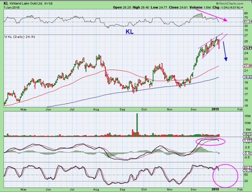
Task: Click the red down-triangle beside the Chg value
Action: click(x=242, y=7)
